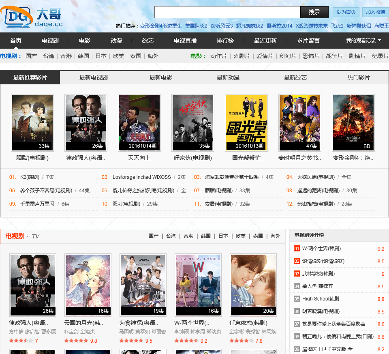Open ranking 08 朝五晚九 entry
Viewport: 389px width, 354px height.
338,337
